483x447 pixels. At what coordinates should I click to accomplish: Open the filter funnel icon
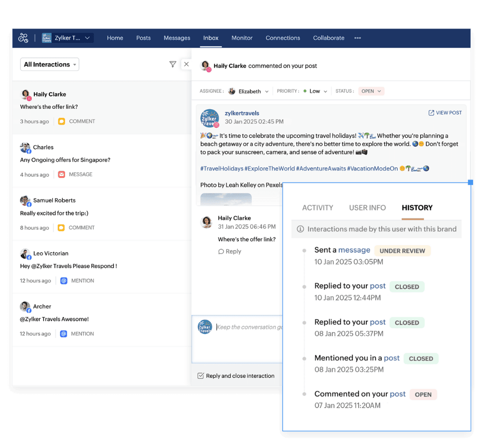172,65
